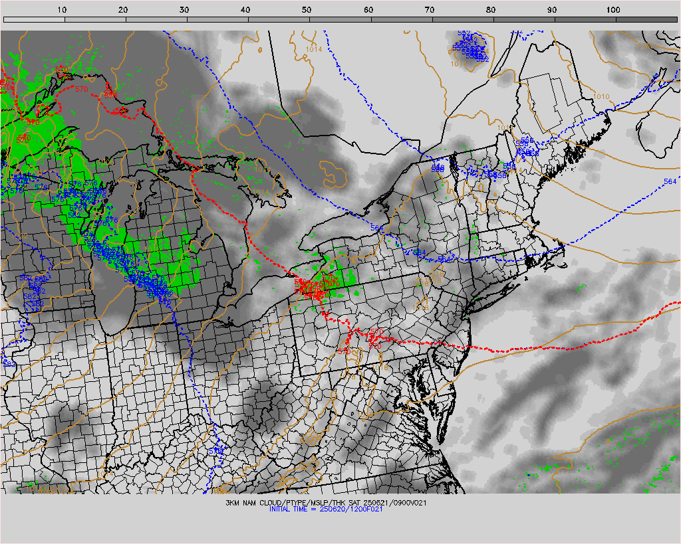This screenshot has width=681, height=544.
Task: Click the legend label 80
Action: pyautogui.click(x=491, y=10)
